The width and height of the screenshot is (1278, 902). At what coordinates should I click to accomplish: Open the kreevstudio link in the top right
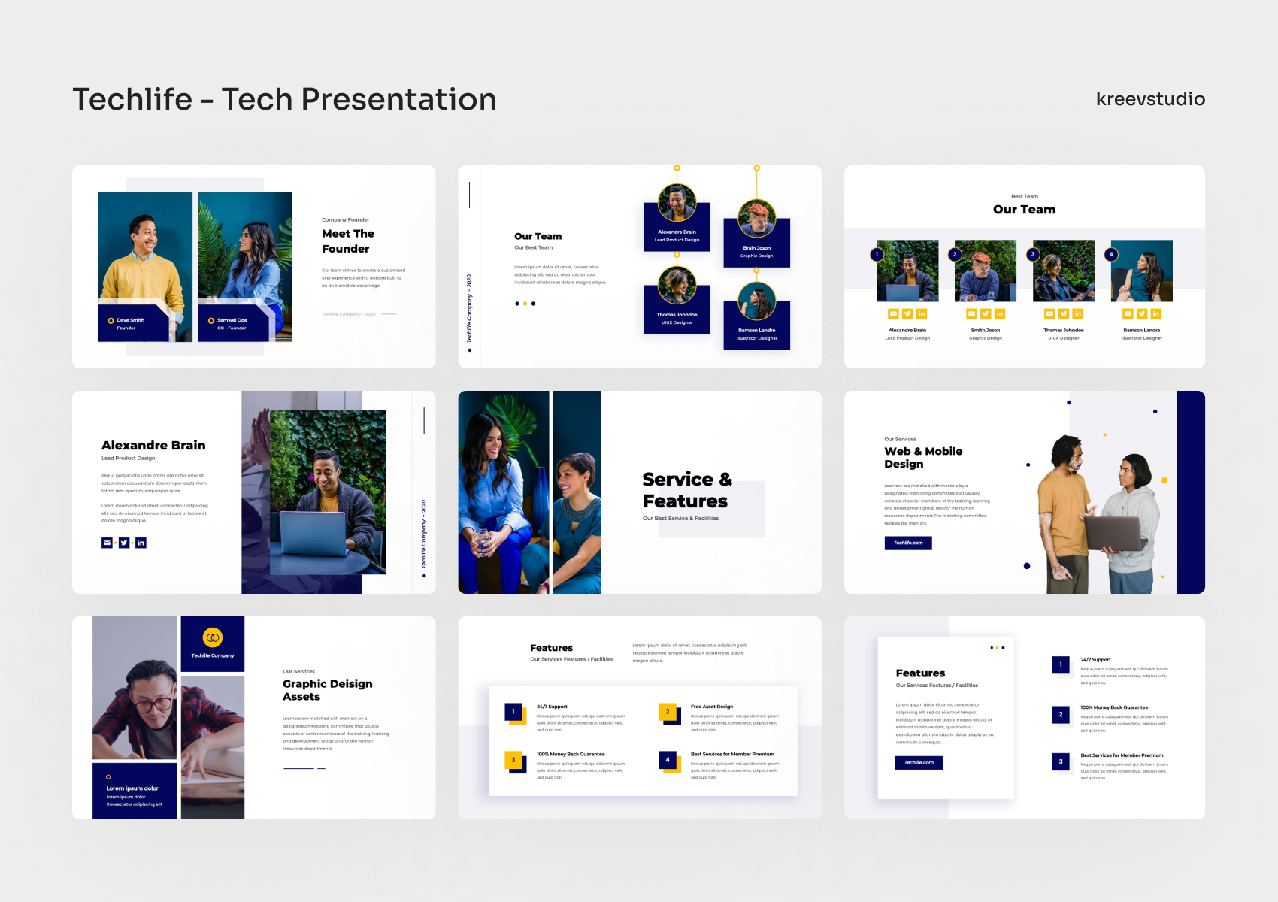coord(1149,98)
